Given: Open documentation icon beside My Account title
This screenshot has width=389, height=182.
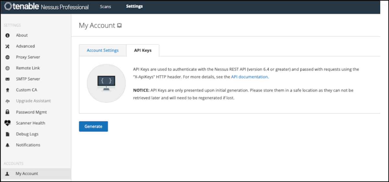Looking at the screenshot, I should click(119, 26).
